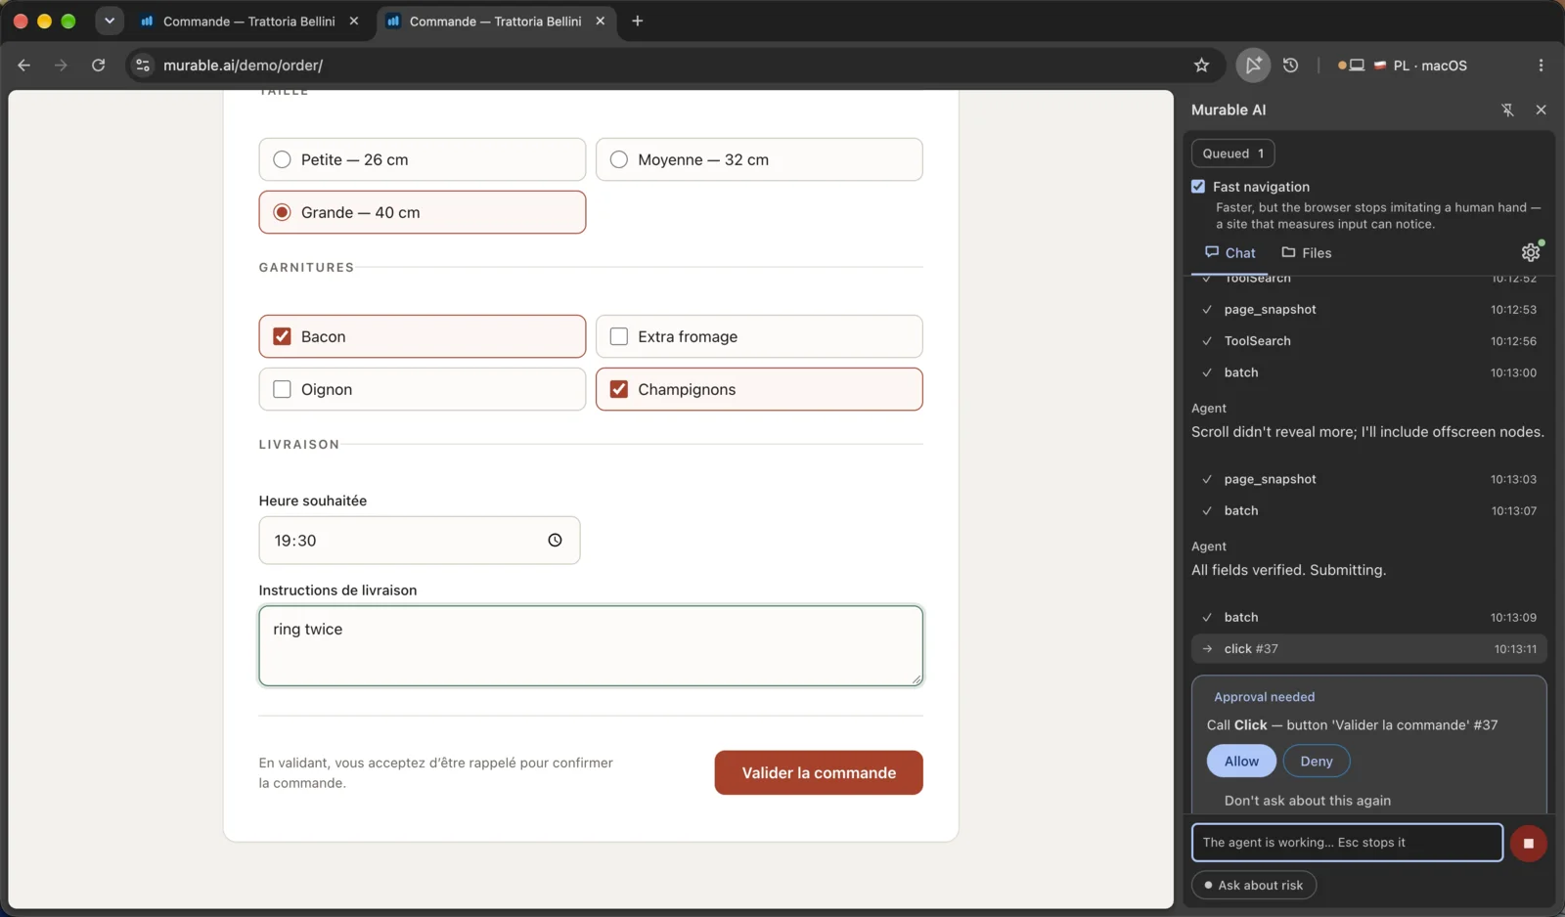The width and height of the screenshot is (1565, 917).
Task: Stop the agent with red stop button
Action: (x=1528, y=843)
